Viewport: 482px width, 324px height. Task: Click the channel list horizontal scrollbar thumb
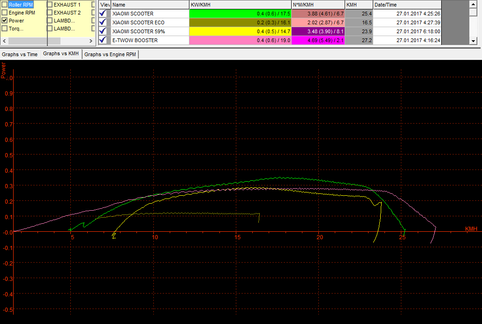34,41
